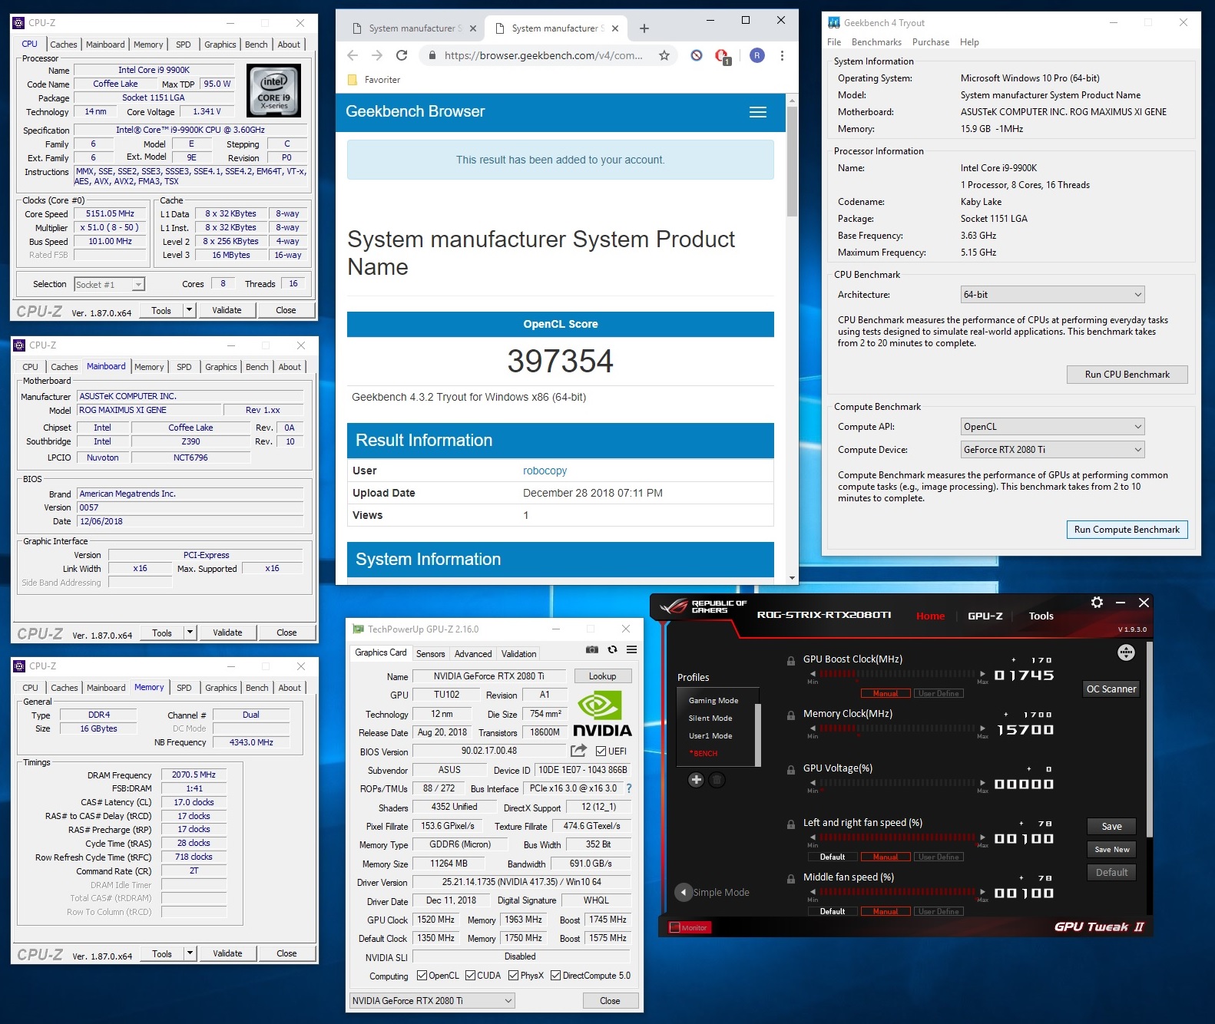Toggle OpenCL checkbox in GPU-Z

coord(422,976)
